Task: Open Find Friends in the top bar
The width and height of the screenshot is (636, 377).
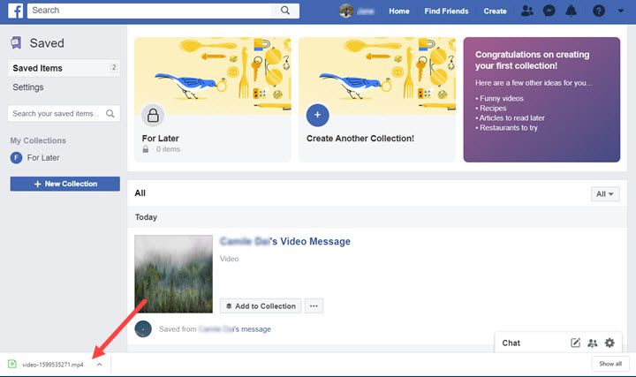Action: [x=446, y=11]
